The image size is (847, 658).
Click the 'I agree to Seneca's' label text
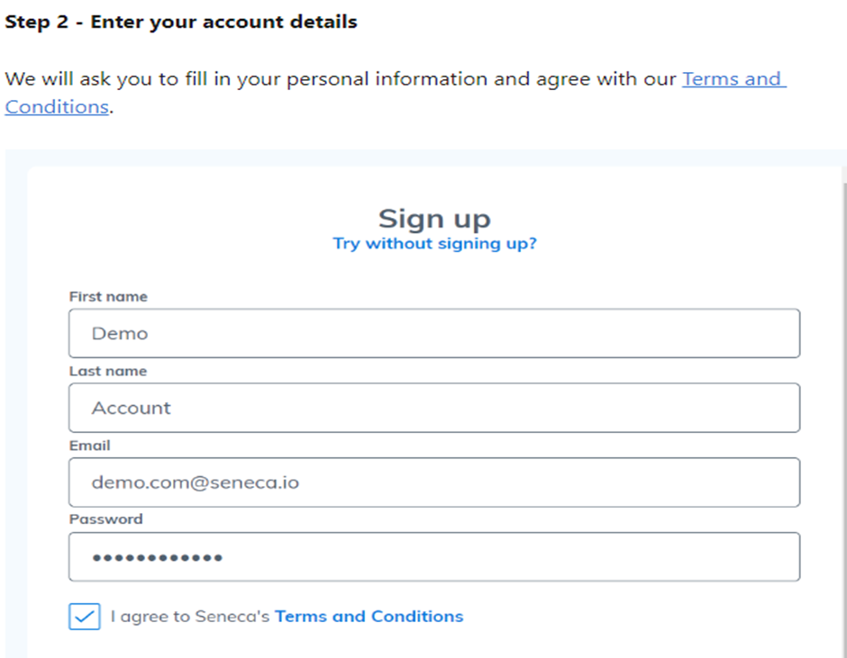(189, 616)
